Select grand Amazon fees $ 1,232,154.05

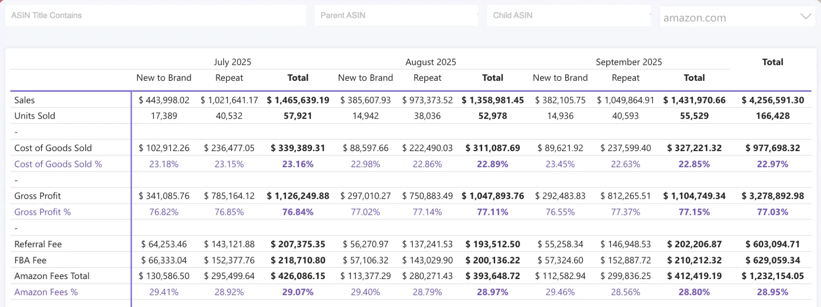[773, 276]
